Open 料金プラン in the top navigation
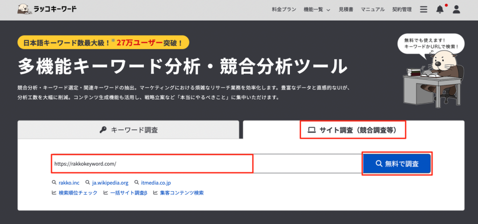 pyautogui.click(x=284, y=9)
